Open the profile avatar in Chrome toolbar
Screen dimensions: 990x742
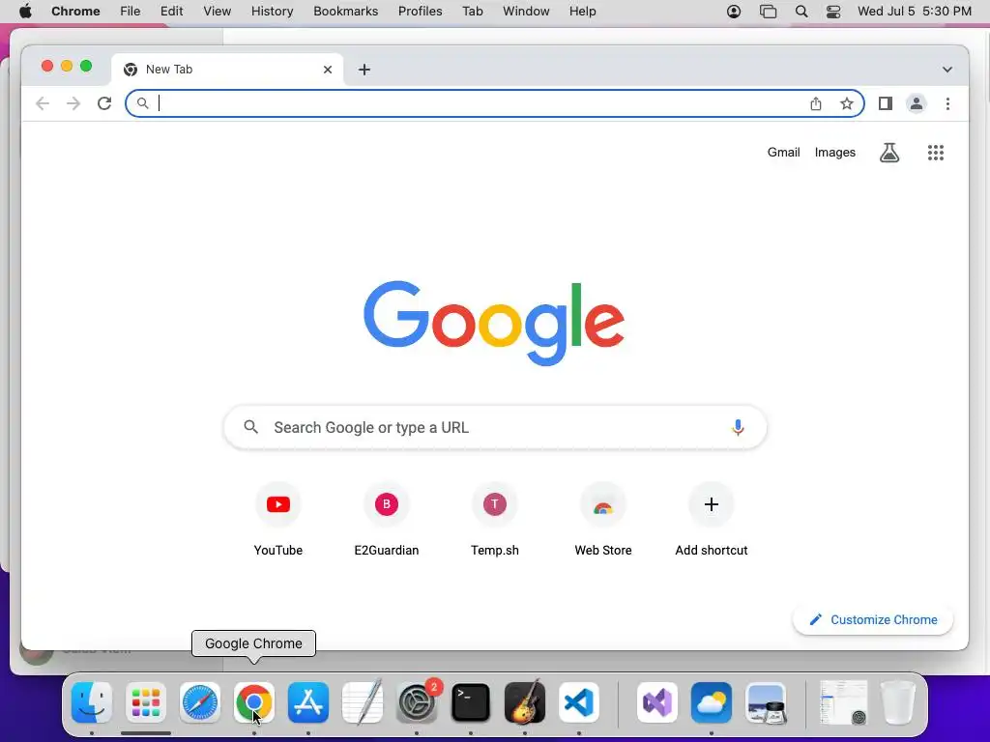pos(917,103)
